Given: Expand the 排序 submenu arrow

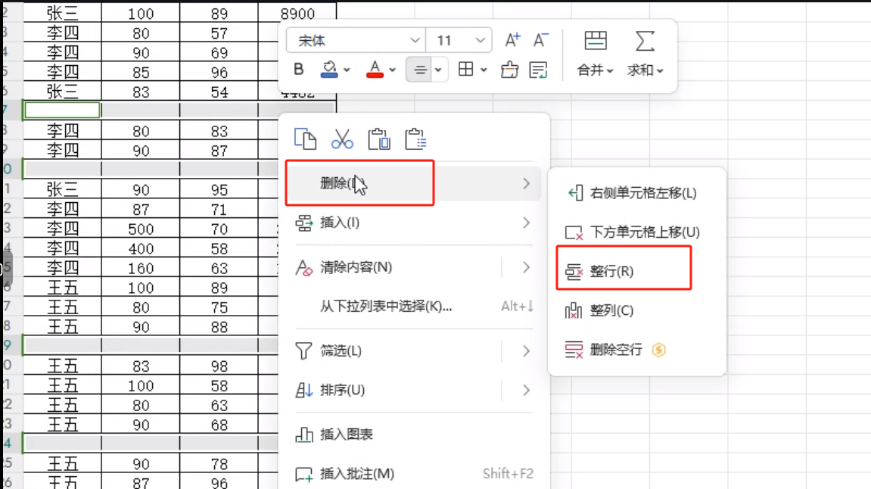Looking at the screenshot, I should pyautogui.click(x=526, y=390).
